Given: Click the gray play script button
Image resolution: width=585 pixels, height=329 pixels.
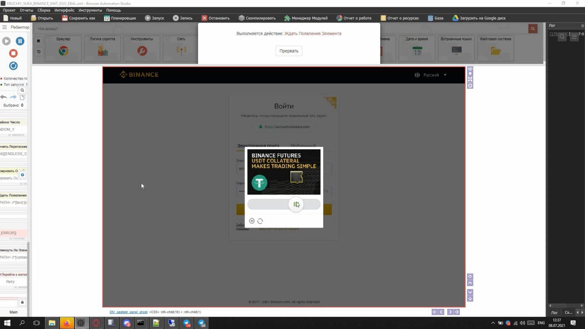Looking at the screenshot, I should pos(6,41).
